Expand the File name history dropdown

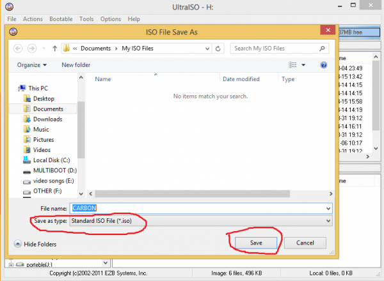[x=328, y=208]
